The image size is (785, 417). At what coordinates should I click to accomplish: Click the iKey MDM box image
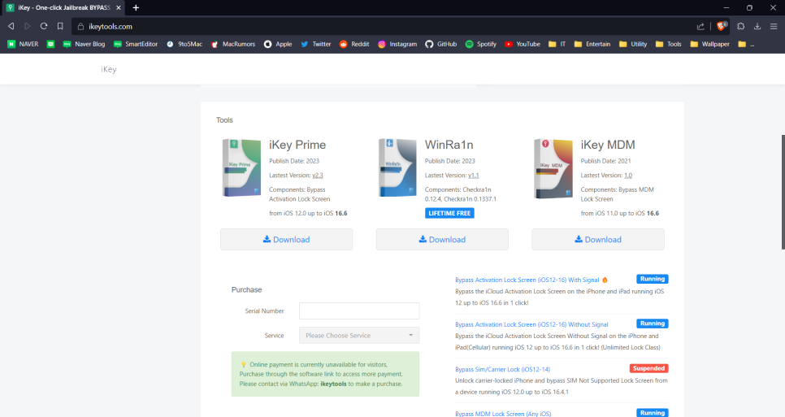tap(553, 168)
